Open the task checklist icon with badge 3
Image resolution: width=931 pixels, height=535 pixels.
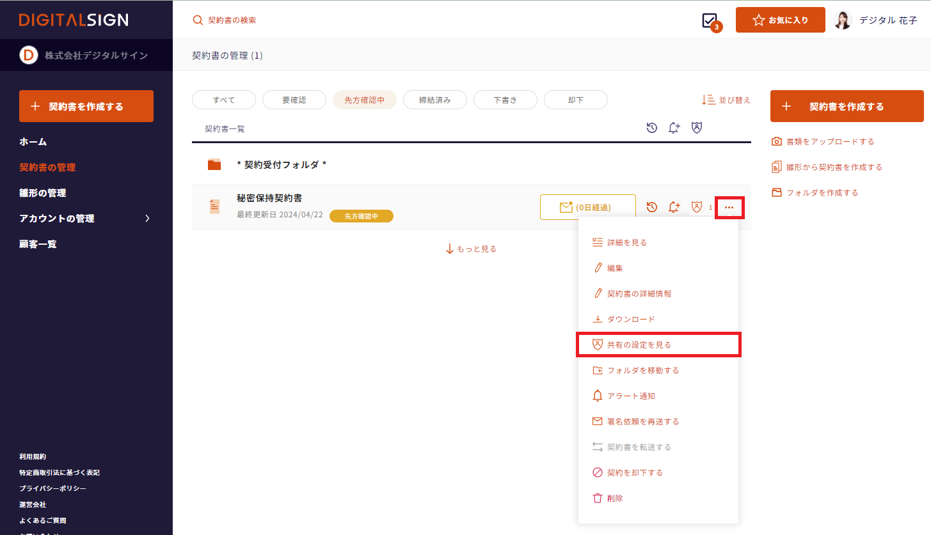(x=710, y=20)
